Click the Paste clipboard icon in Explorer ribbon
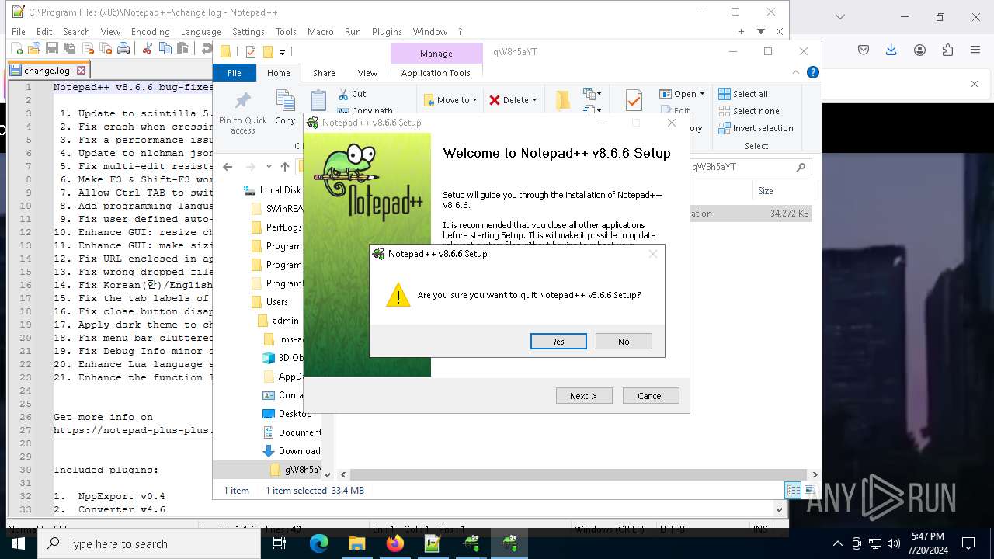 point(318,101)
